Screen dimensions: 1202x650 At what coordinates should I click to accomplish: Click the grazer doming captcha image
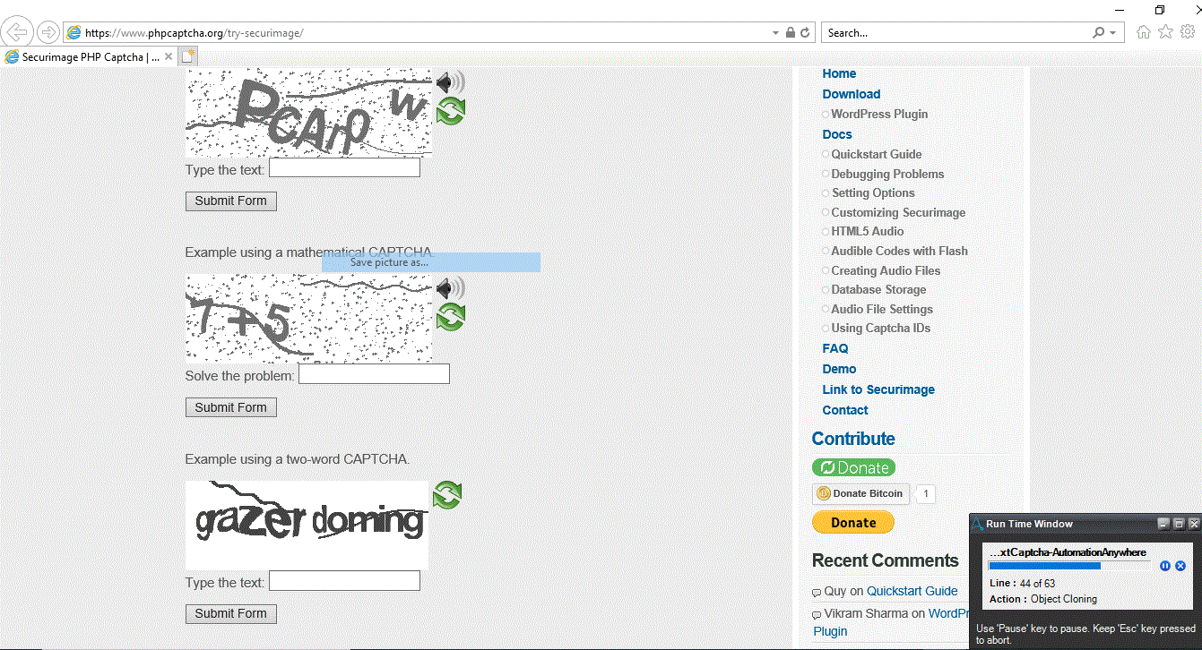tap(307, 524)
